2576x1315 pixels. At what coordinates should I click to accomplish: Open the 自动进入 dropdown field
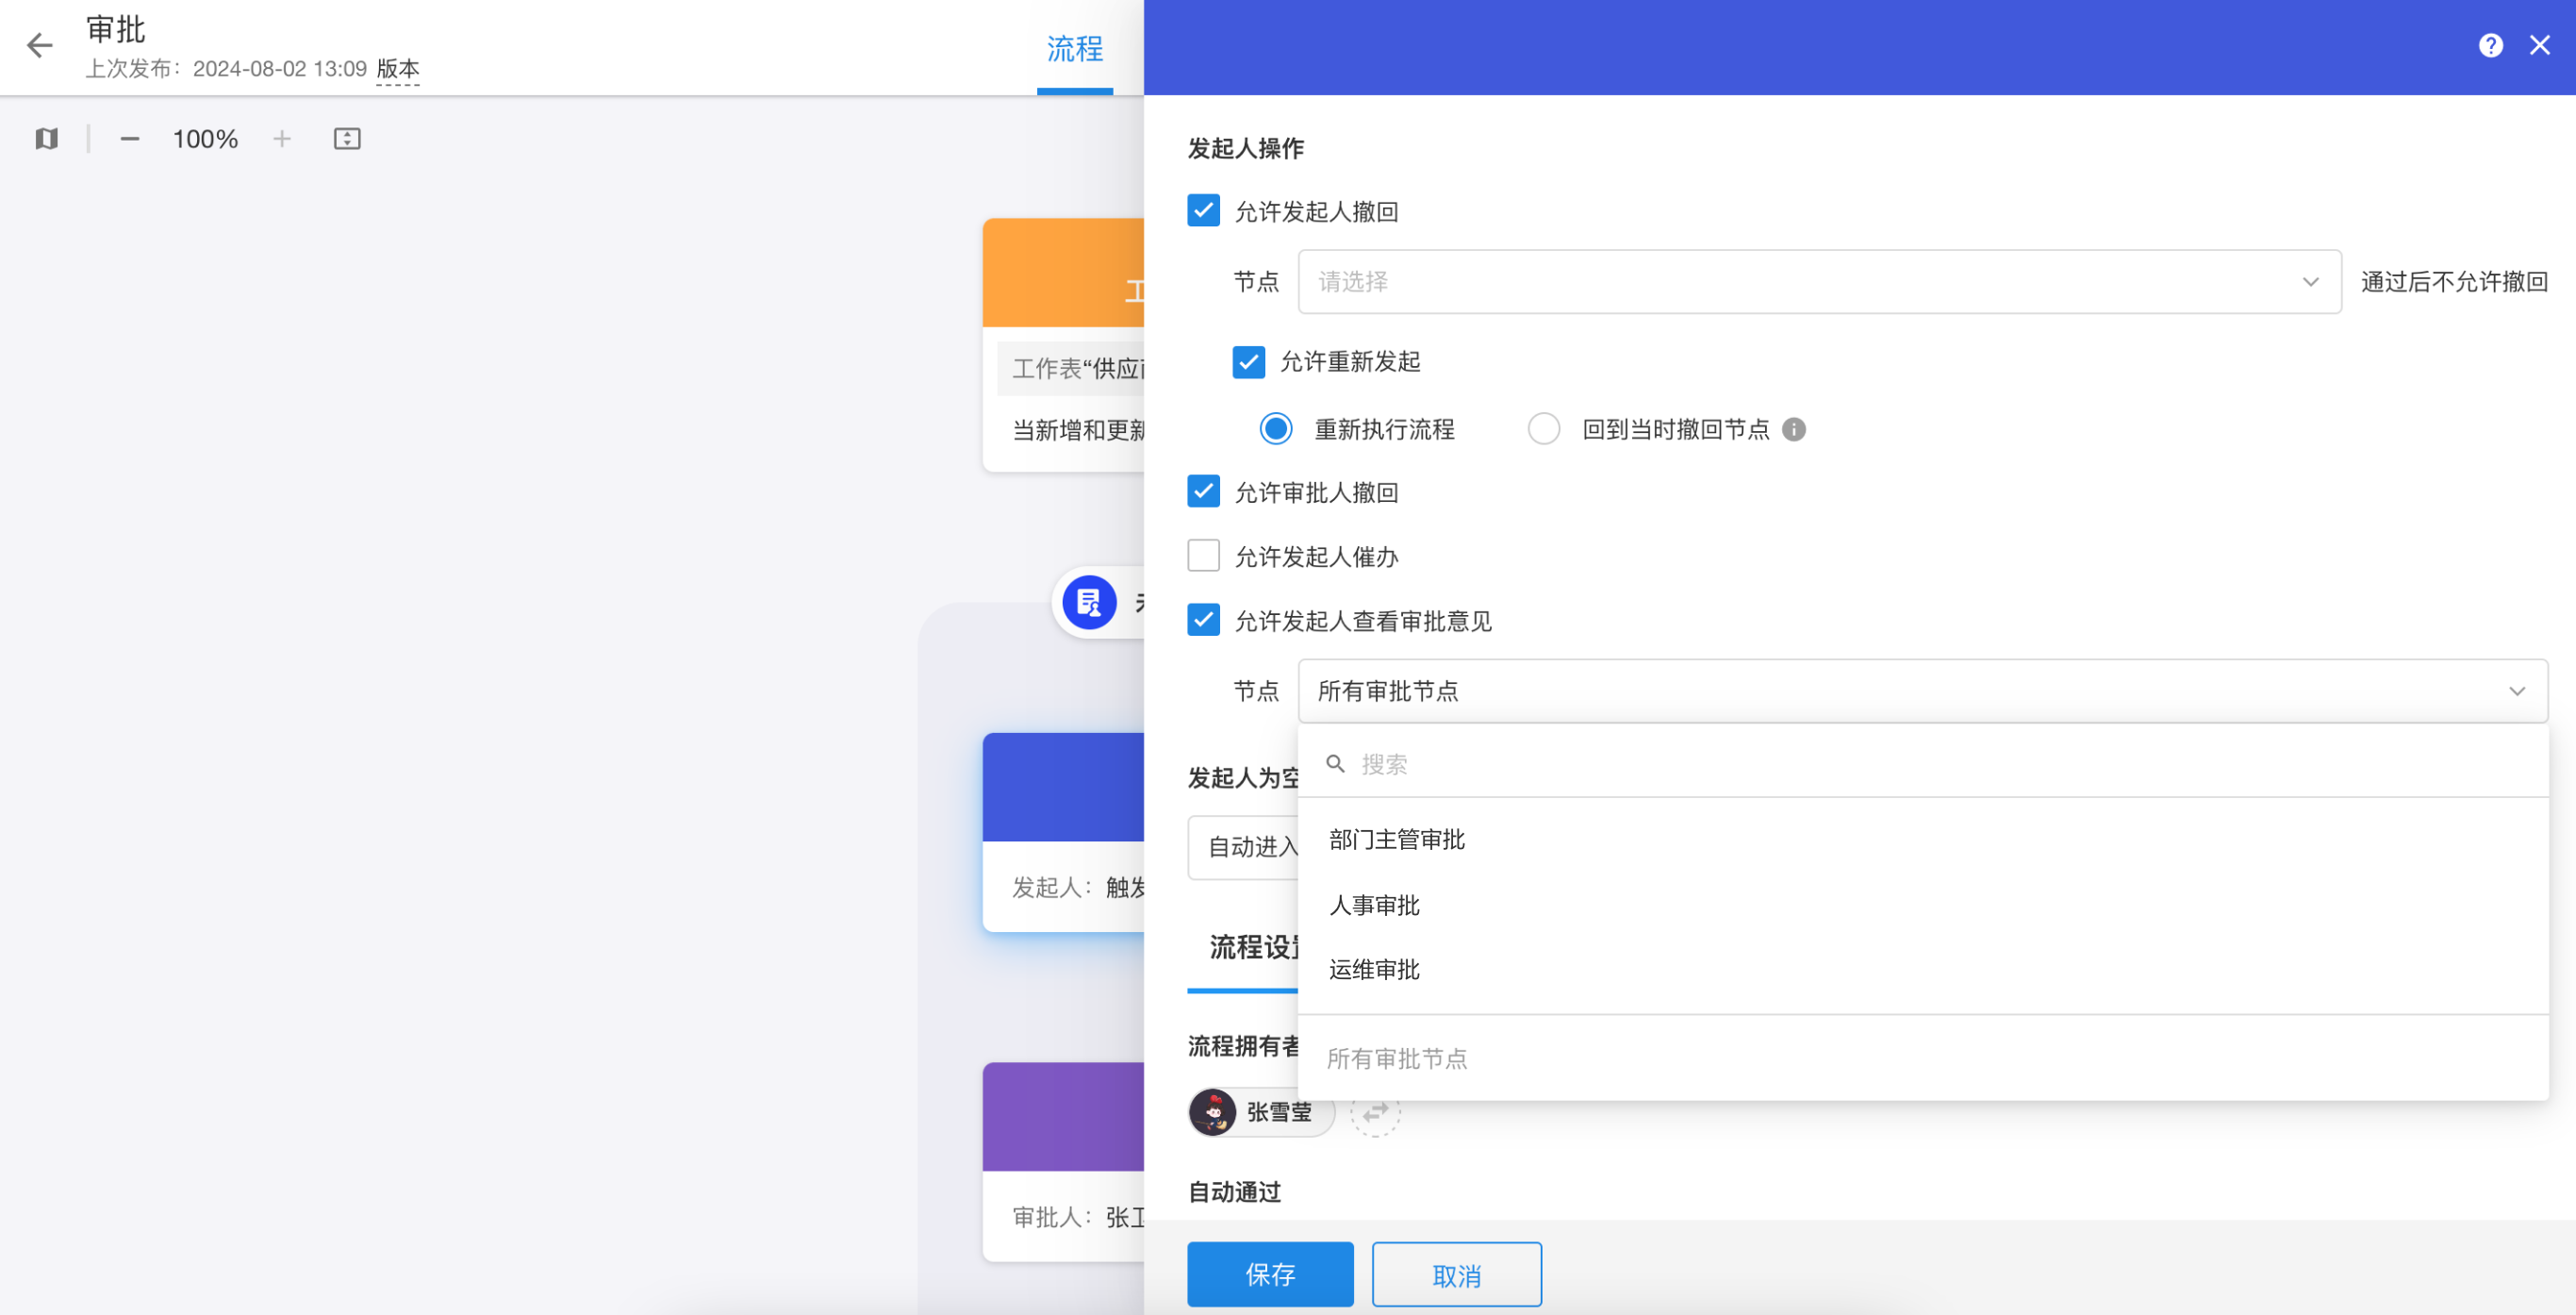(1243, 847)
